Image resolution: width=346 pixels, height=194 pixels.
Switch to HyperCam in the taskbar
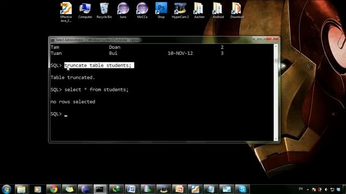tap(163, 189)
